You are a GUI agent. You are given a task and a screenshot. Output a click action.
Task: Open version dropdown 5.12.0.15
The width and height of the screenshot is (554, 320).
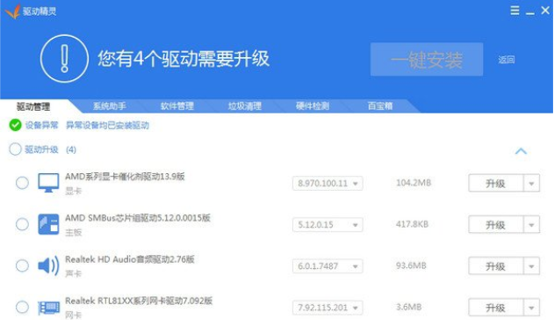(x=327, y=224)
